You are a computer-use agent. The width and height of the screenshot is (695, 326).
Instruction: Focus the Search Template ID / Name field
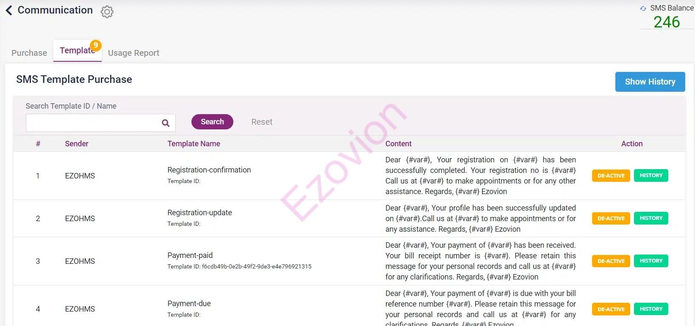[92, 123]
